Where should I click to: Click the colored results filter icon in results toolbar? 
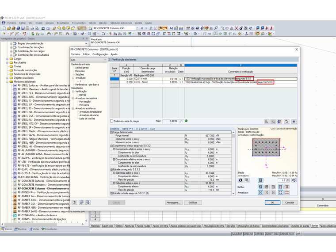click(x=279, y=122)
